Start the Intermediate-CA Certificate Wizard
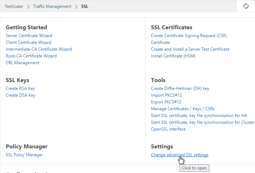The width and height of the screenshot is (255, 173). [39, 49]
